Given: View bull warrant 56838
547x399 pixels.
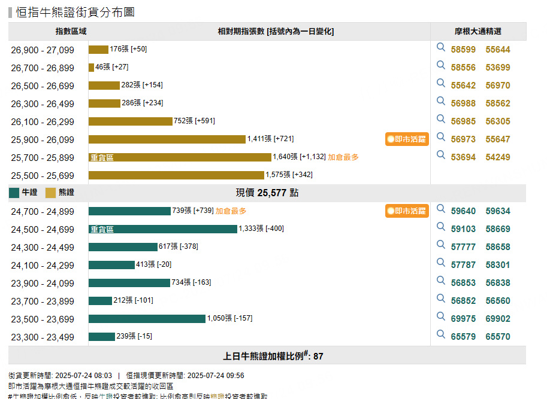Looking at the screenshot, I should [498, 283].
